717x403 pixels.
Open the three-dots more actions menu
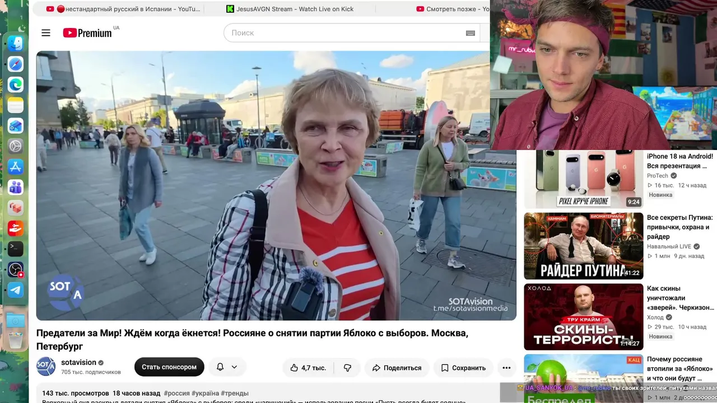[506, 368]
